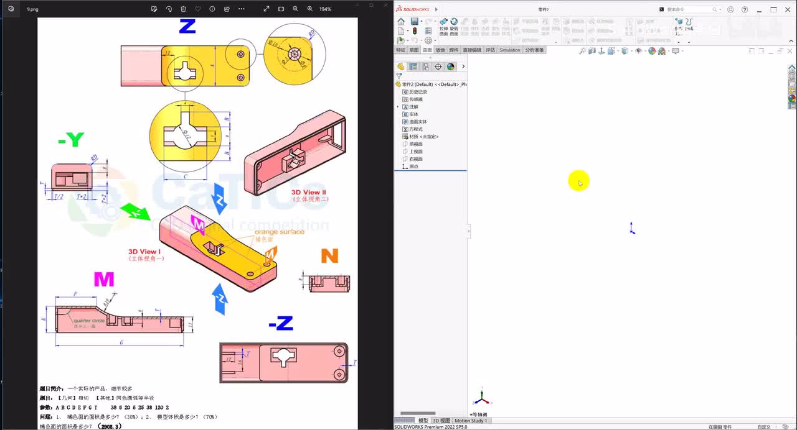Open dropdown next to options gear
The width and height of the screenshot is (797, 430).
(434, 40)
